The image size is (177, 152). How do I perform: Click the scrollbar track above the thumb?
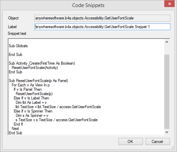coord(167,50)
